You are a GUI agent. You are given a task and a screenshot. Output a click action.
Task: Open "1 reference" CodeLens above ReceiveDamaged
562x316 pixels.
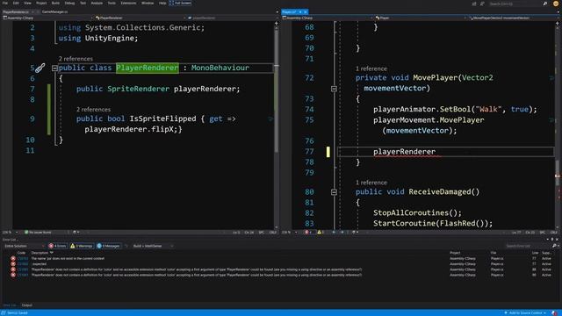pyautogui.click(x=371, y=183)
